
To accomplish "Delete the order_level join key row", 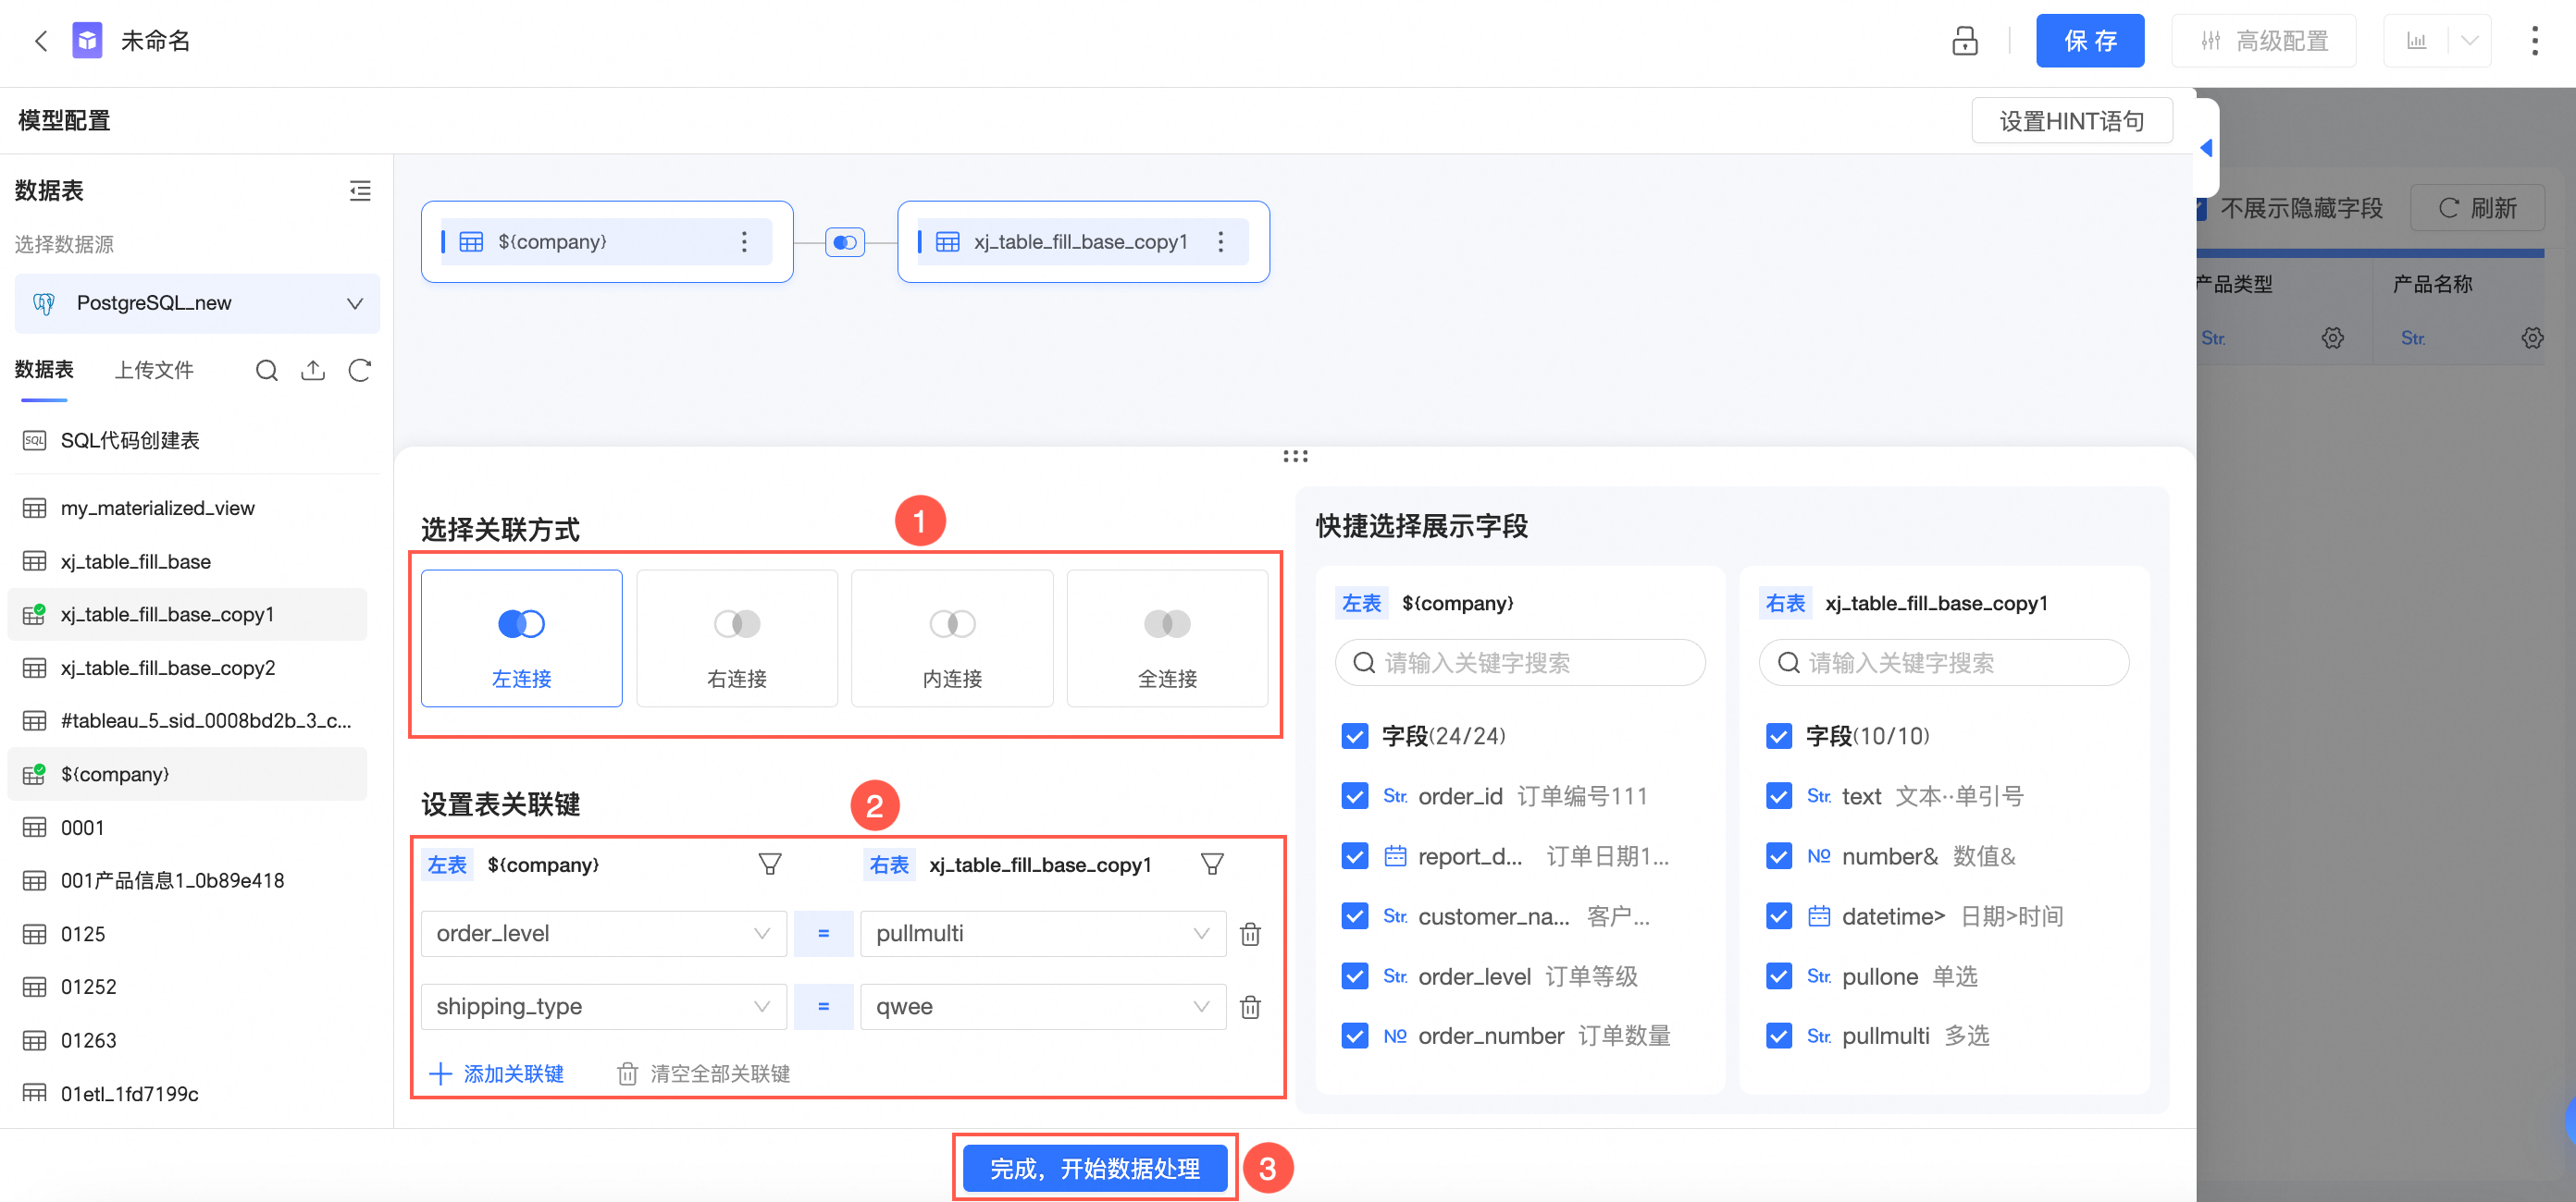I will 1250,934.
